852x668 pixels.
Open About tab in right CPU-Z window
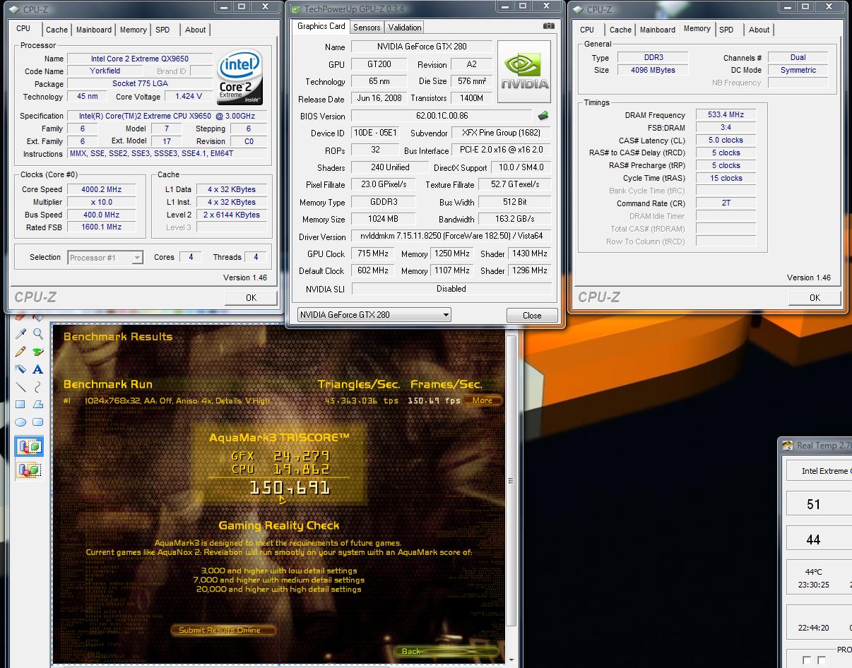point(759,30)
